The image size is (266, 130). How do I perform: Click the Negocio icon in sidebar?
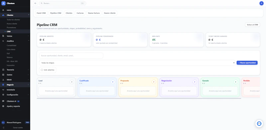(3, 85)
